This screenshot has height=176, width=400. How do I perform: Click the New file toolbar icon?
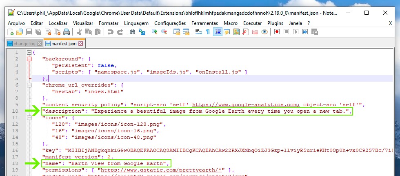[11, 32]
